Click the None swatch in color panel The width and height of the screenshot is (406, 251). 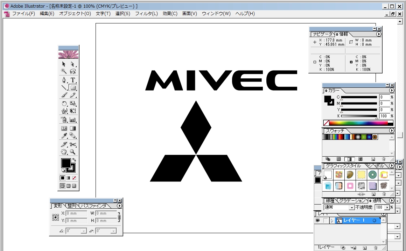[x=326, y=123]
